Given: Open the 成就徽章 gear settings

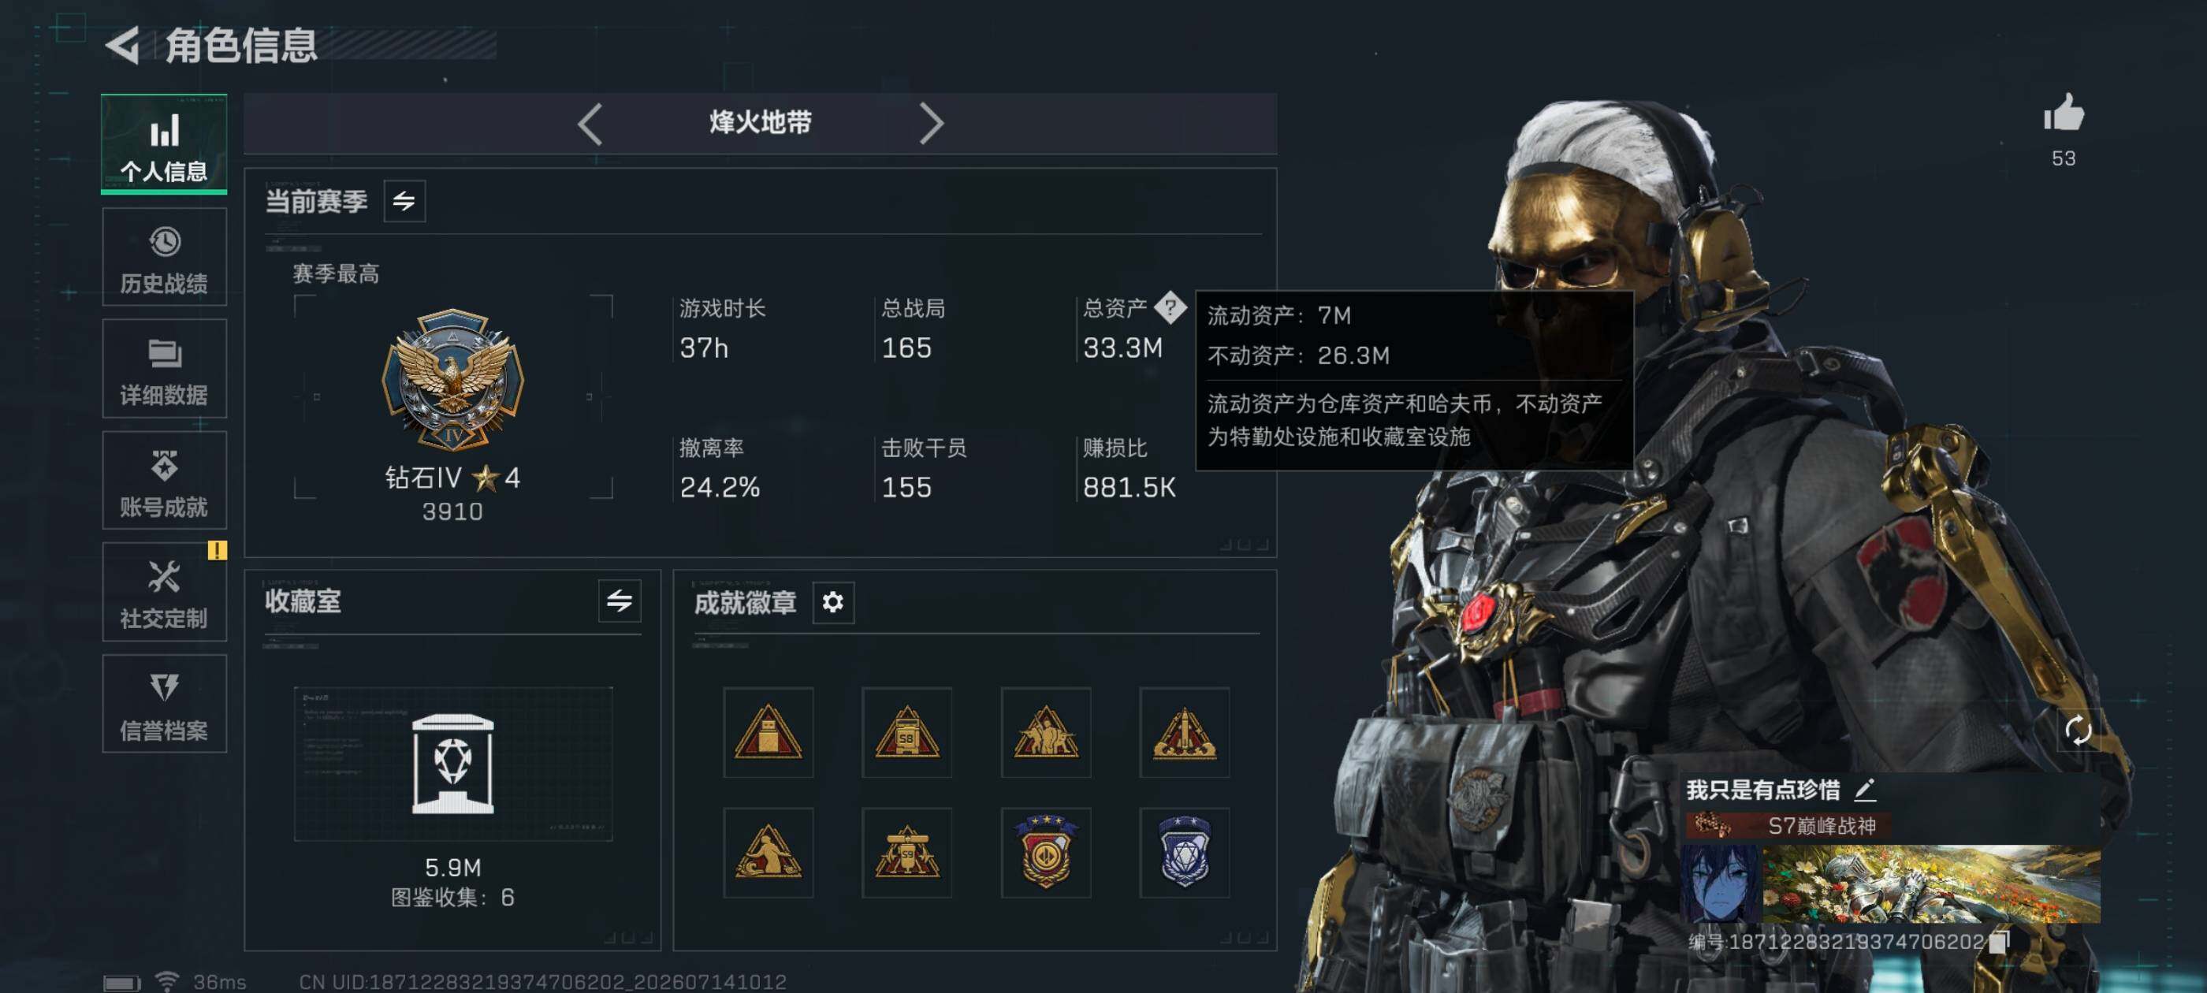Looking at the screenshot, I should coord(833,602).
